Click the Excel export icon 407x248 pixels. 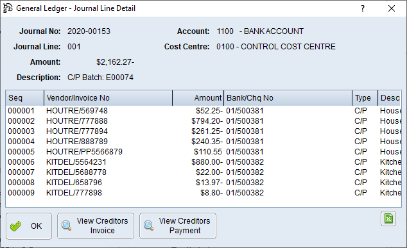point(388,219)
